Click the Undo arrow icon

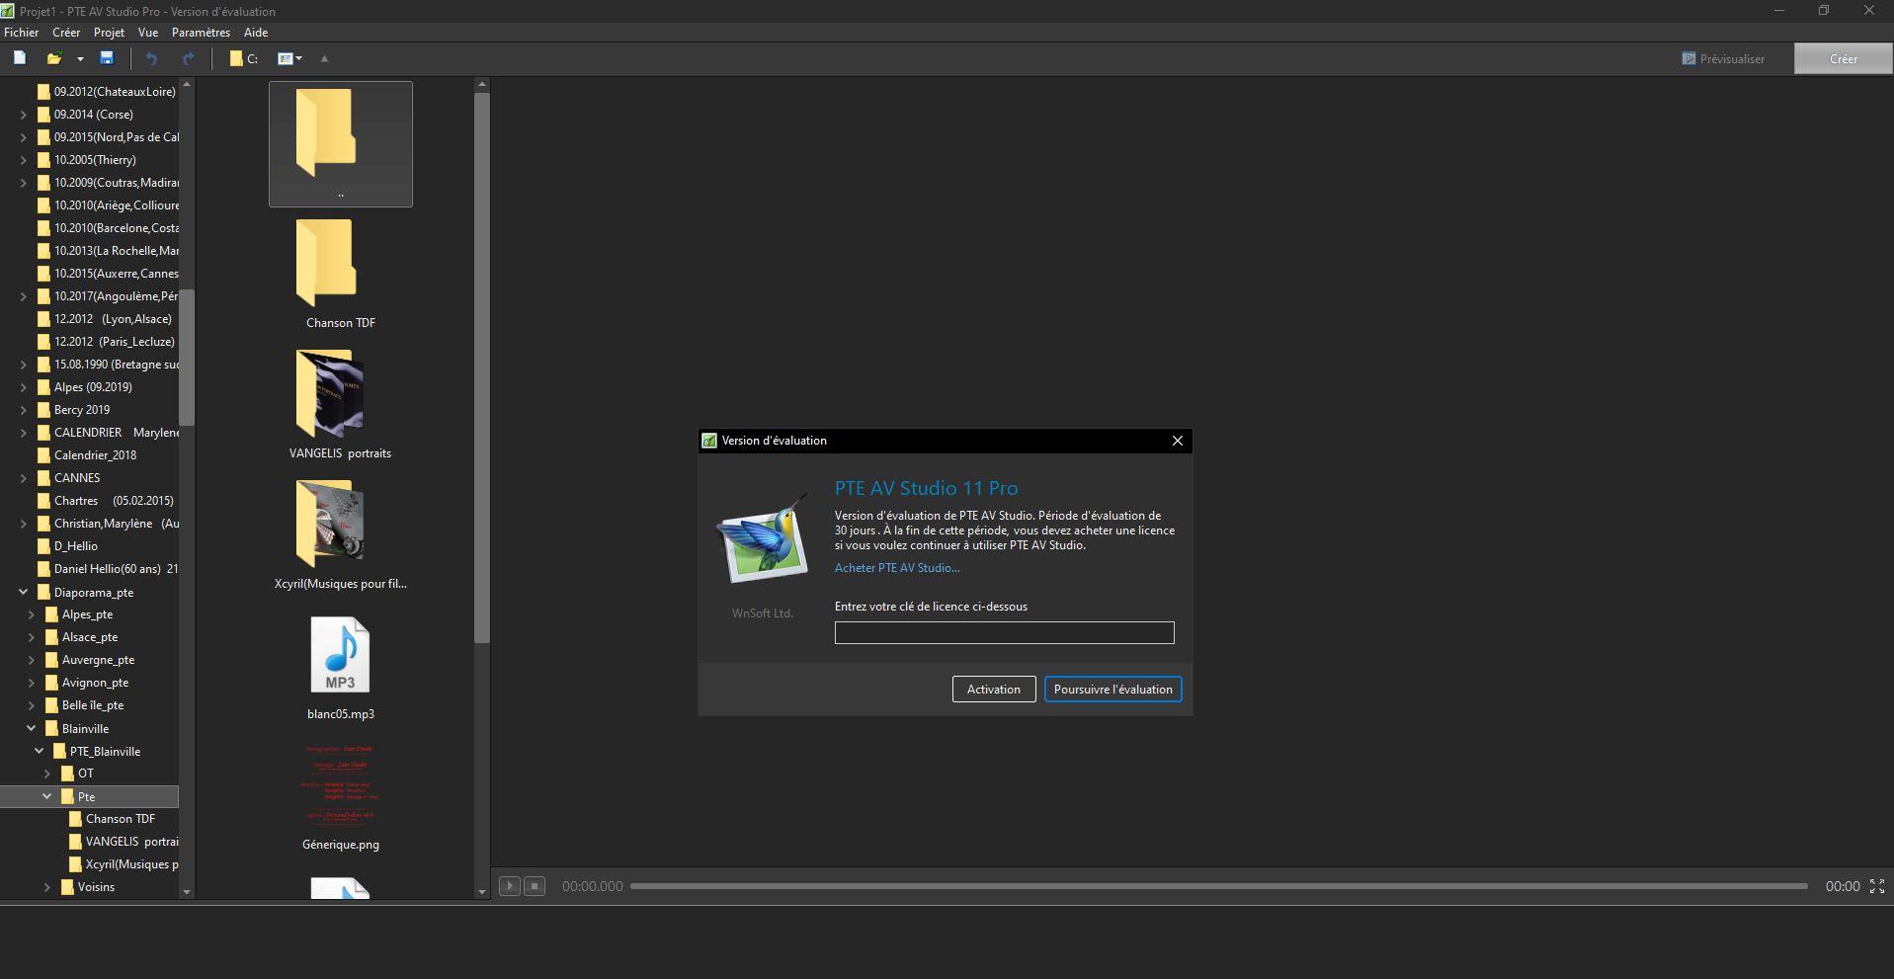pos(151,58)
